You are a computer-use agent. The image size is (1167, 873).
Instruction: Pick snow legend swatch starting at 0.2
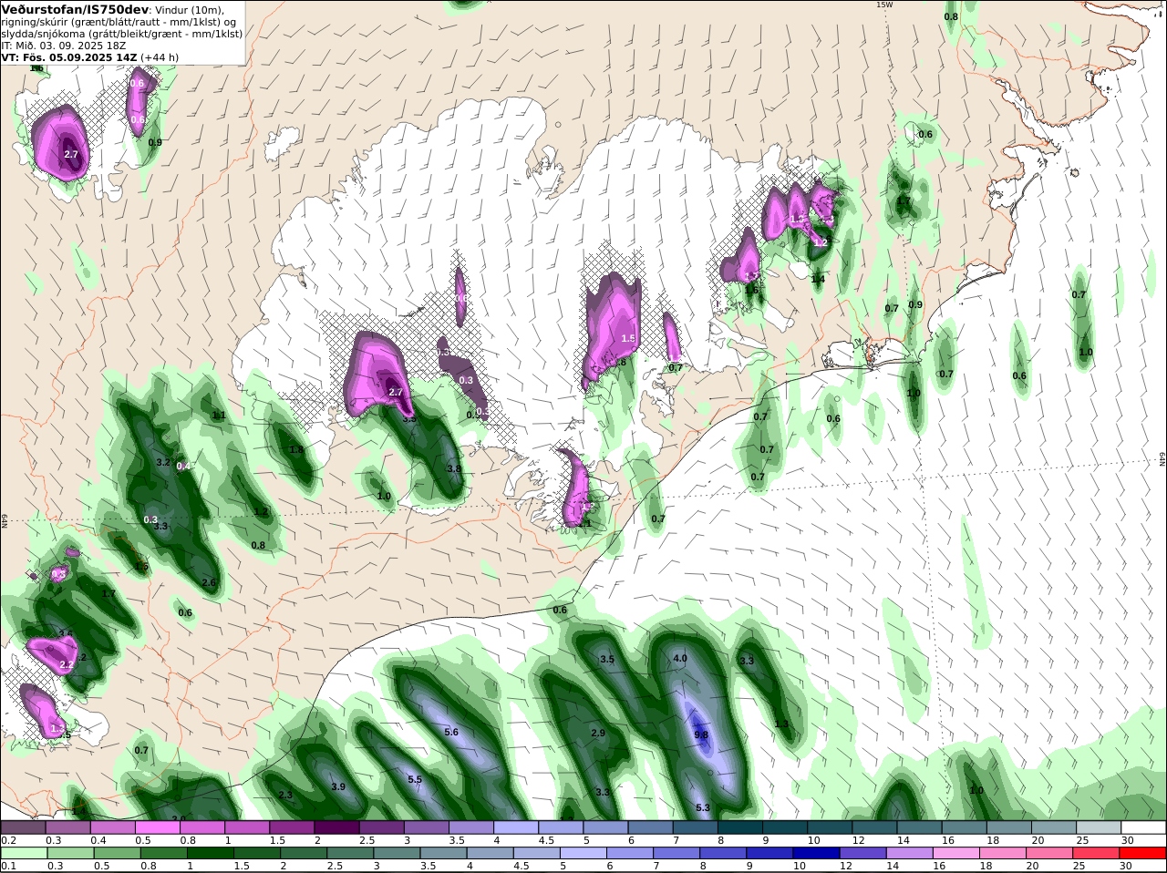pyautogui.click(x=23, y=827)
